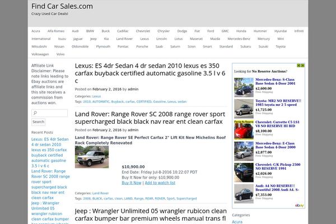Open the Find Car Sales.com site title

[x=62, y=6]
